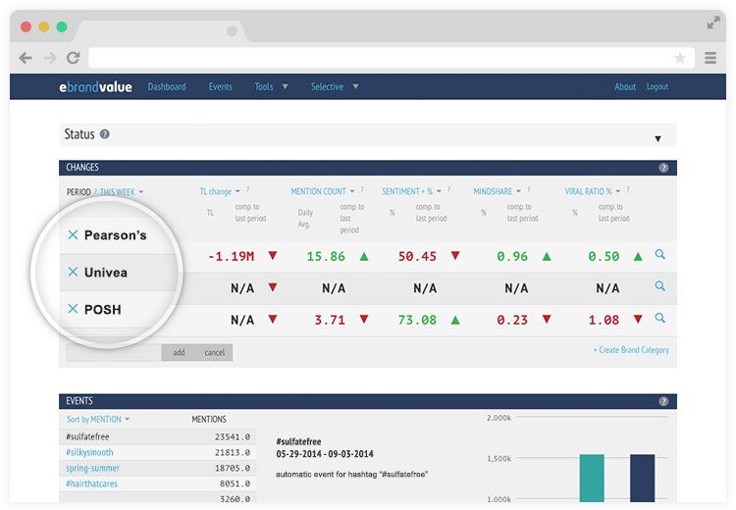
Task: Click the Status help question mark icon
Action: click(x=105, y=134)
